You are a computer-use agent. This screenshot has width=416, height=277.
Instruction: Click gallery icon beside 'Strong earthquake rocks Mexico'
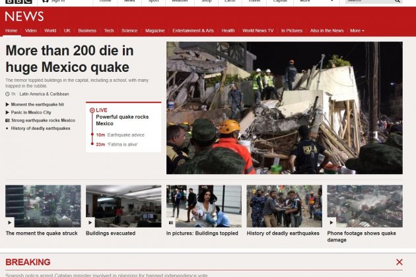(7, 120)
